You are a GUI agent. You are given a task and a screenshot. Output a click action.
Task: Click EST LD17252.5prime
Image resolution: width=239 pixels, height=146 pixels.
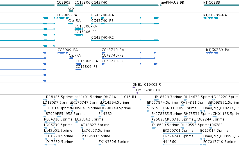59,142
